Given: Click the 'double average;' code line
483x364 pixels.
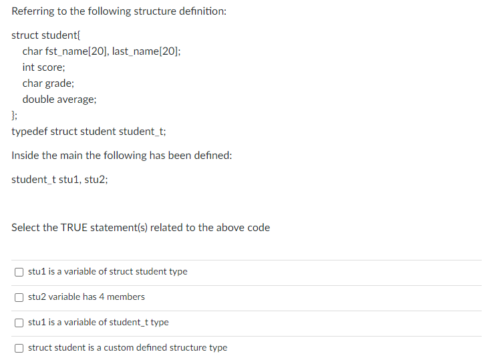Looking at the screenshot, I should (59, 99).
